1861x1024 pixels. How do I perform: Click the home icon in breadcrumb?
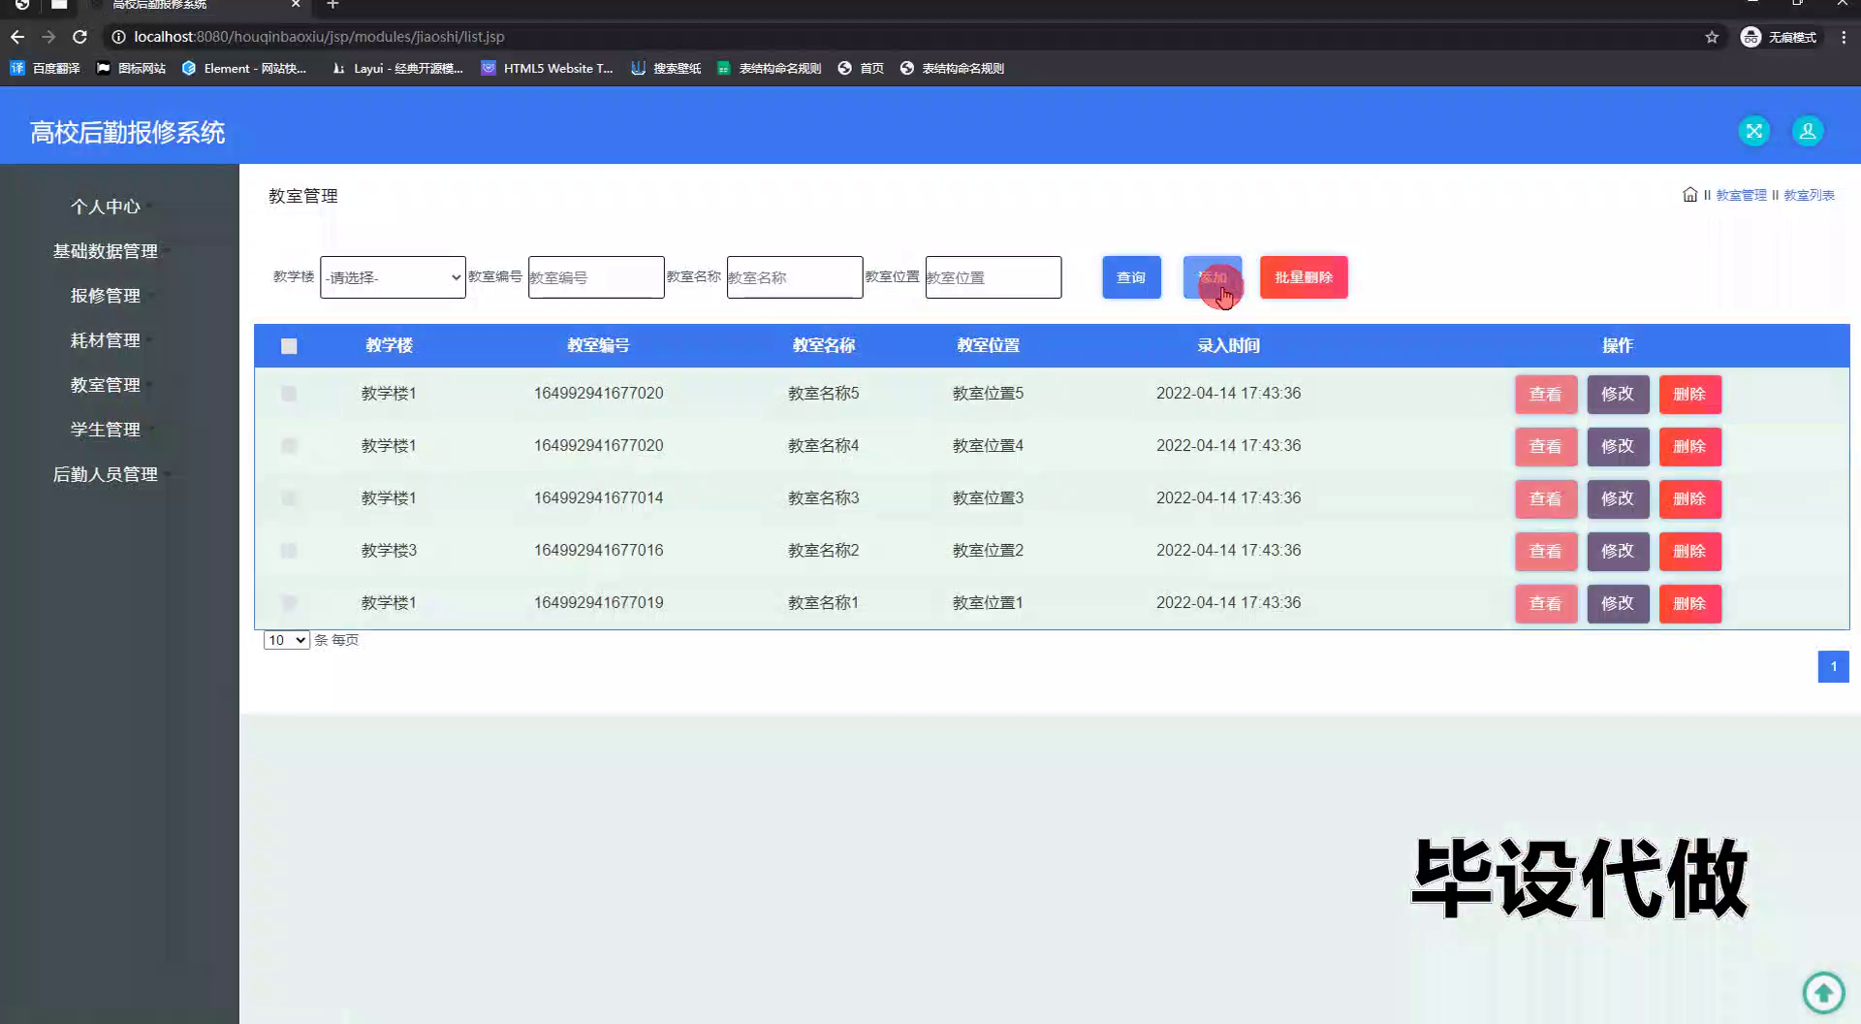(1689, 194)
